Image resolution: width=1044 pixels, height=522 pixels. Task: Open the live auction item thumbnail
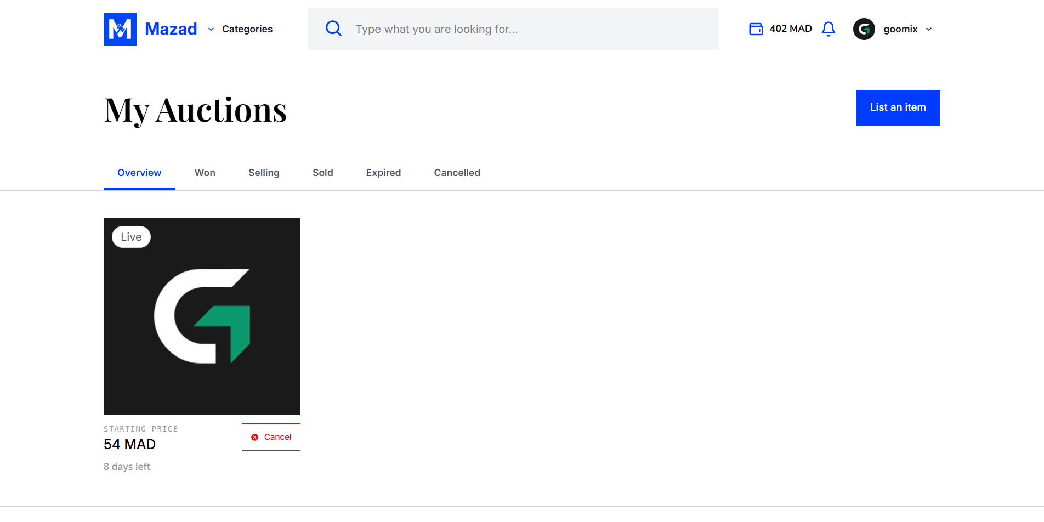click(202, 316)
